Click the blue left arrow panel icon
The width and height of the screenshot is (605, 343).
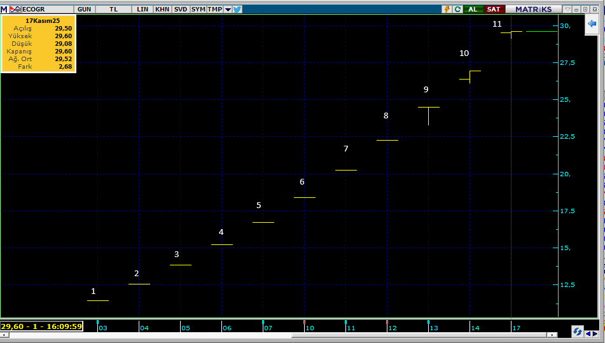(x=592, y=24)
